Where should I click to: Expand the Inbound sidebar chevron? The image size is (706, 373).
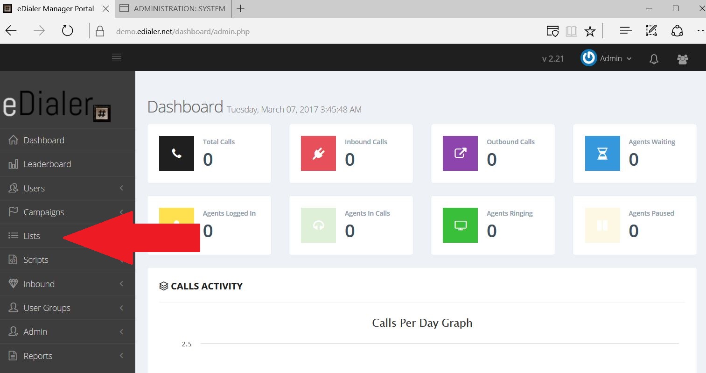[121, 284]
